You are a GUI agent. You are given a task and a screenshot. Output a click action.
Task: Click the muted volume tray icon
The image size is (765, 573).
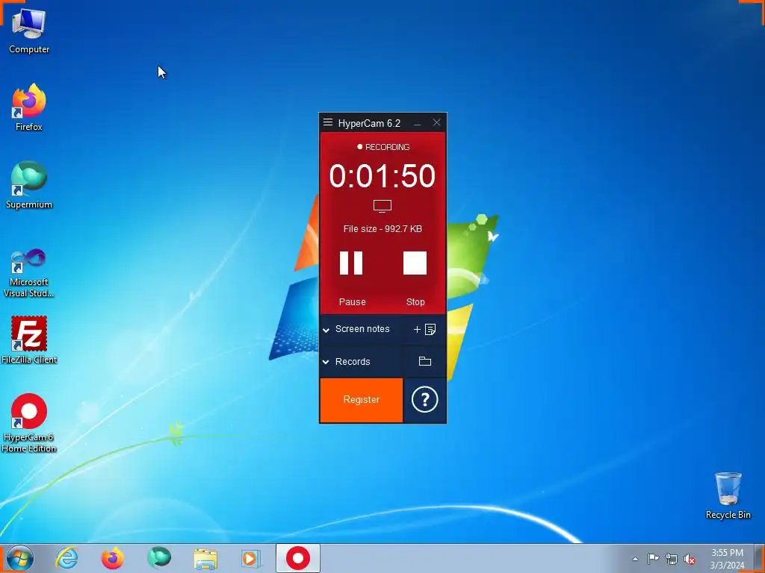pos(690,560)
